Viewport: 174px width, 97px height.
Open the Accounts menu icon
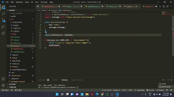tap(3, 79)
